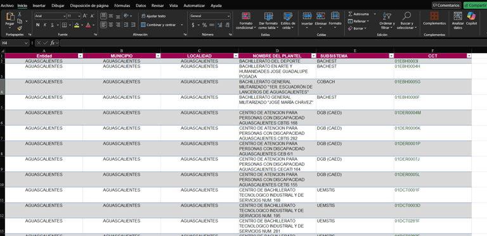Align text to bottom icon
The height and width of the screenshot is (236, 487).
[118, 16]
